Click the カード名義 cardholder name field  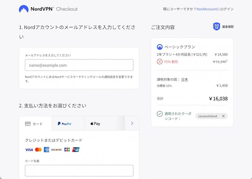(79, 171)
